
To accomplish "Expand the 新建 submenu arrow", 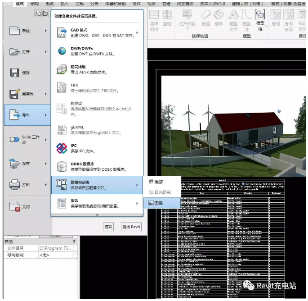I will [46, 31].
